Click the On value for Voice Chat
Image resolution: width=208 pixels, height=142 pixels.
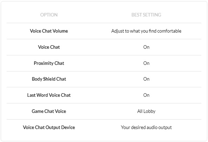tap(146, 47)
